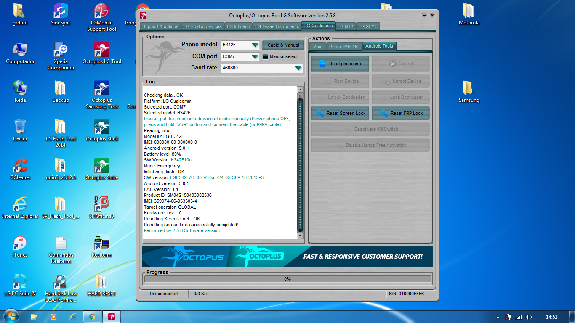Select the LG Infineon tab
The width and height of the screenshot is (575, 323).
click(238, 26)
